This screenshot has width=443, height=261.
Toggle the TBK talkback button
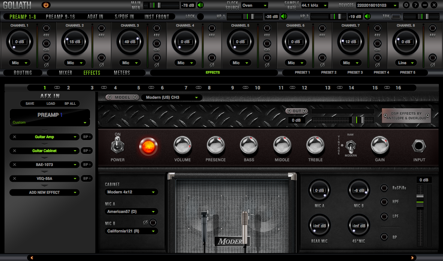tap(396, 17)
